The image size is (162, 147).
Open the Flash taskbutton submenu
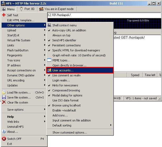click(24, 50)
